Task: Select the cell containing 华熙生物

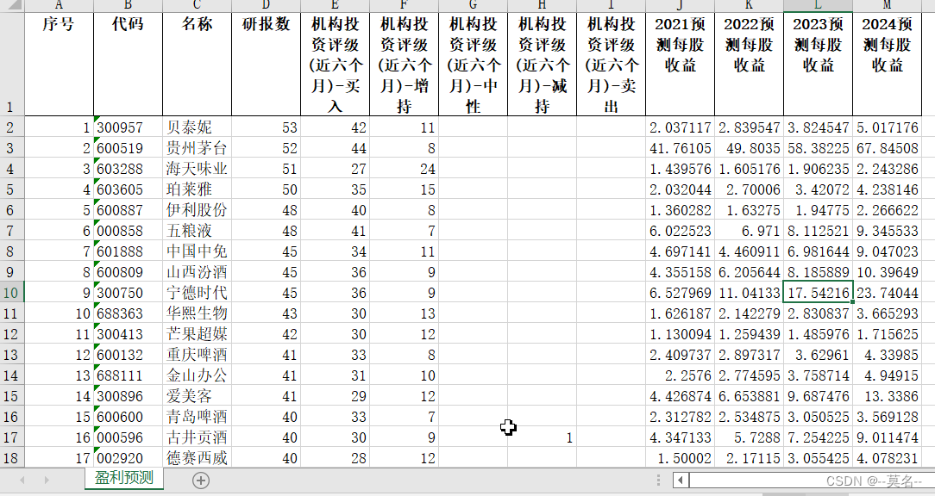Action: [197, 313]
